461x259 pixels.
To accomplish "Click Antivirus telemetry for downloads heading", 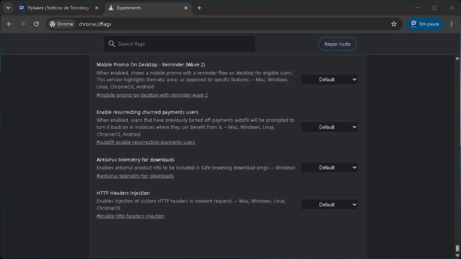I will [x=135, y=160].
